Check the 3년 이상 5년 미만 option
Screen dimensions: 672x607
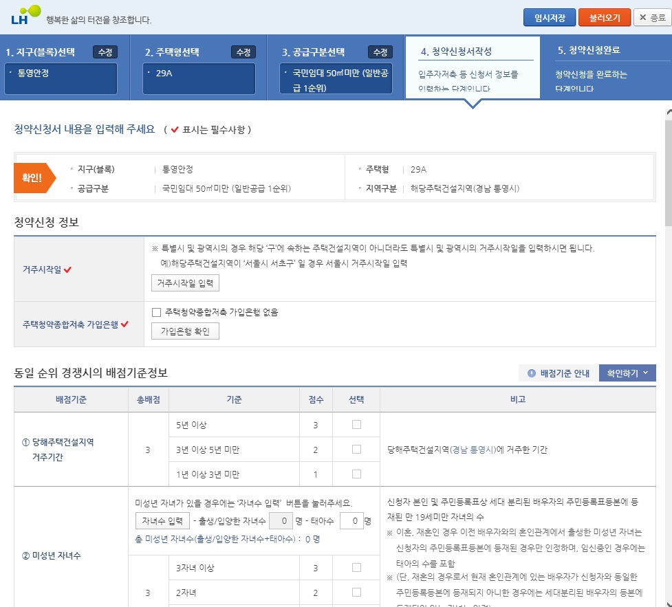click(356, 449)
